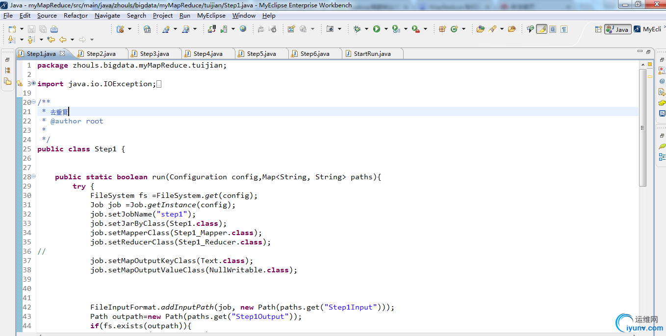Toggle Block Selection mode button
Viewport: 666px width, 336px height.
point(553,29)
